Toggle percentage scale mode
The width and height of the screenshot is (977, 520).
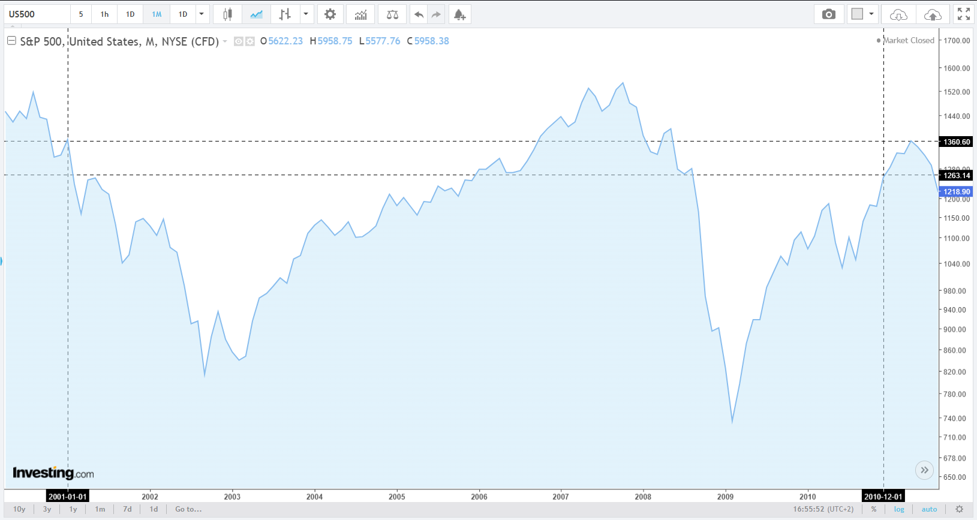[x=874, y=509]
